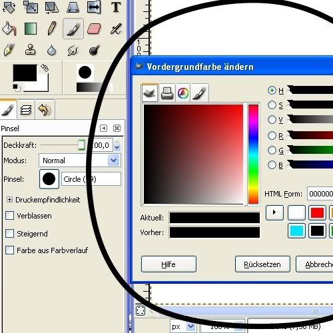
Task: Pick the cyan color swatch
Action: coord(296,231)
